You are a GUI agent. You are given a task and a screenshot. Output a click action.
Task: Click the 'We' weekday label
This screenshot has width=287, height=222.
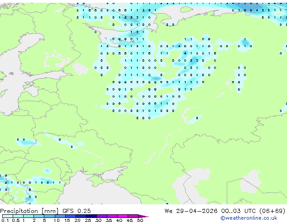tap(168, 211)
